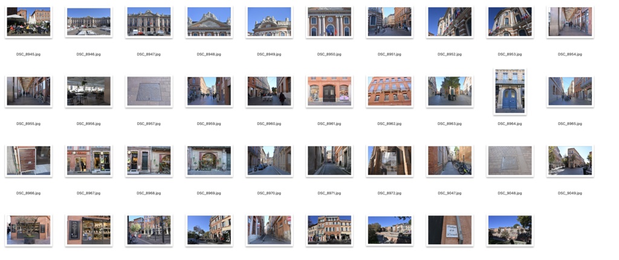Viewport: 619px width, 260px height.
Task: Click the label DSC_9049.jpg
Action: (569, 194)
